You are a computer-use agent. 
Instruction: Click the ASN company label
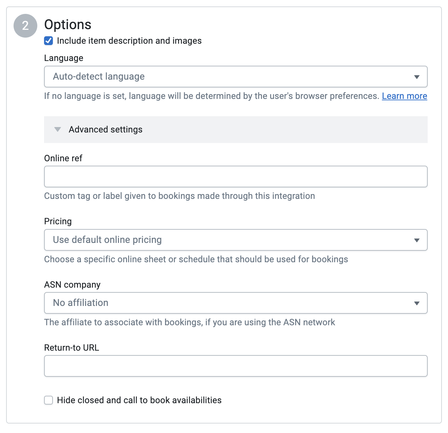click(x=72, y=285)
